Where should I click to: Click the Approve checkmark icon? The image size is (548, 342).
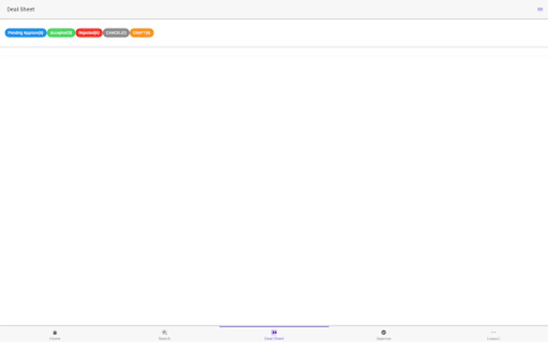click(383, 332)
